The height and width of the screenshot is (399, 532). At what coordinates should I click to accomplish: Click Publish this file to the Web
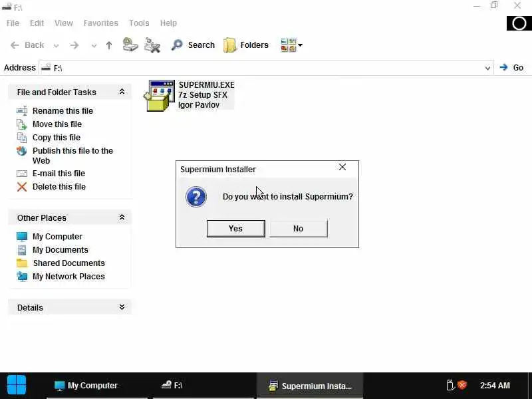coord(72,156)
